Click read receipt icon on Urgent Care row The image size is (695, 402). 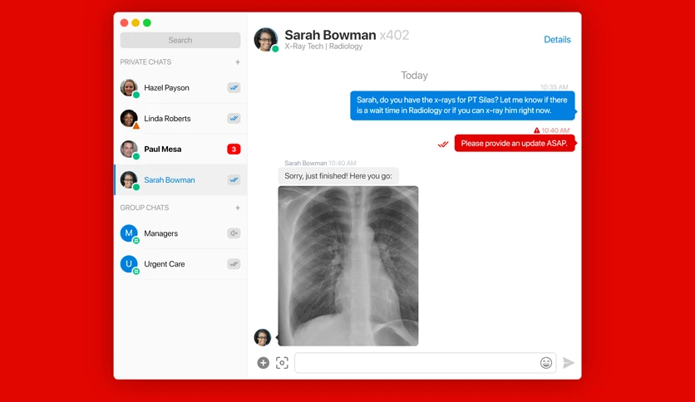(x=234, y=264)
